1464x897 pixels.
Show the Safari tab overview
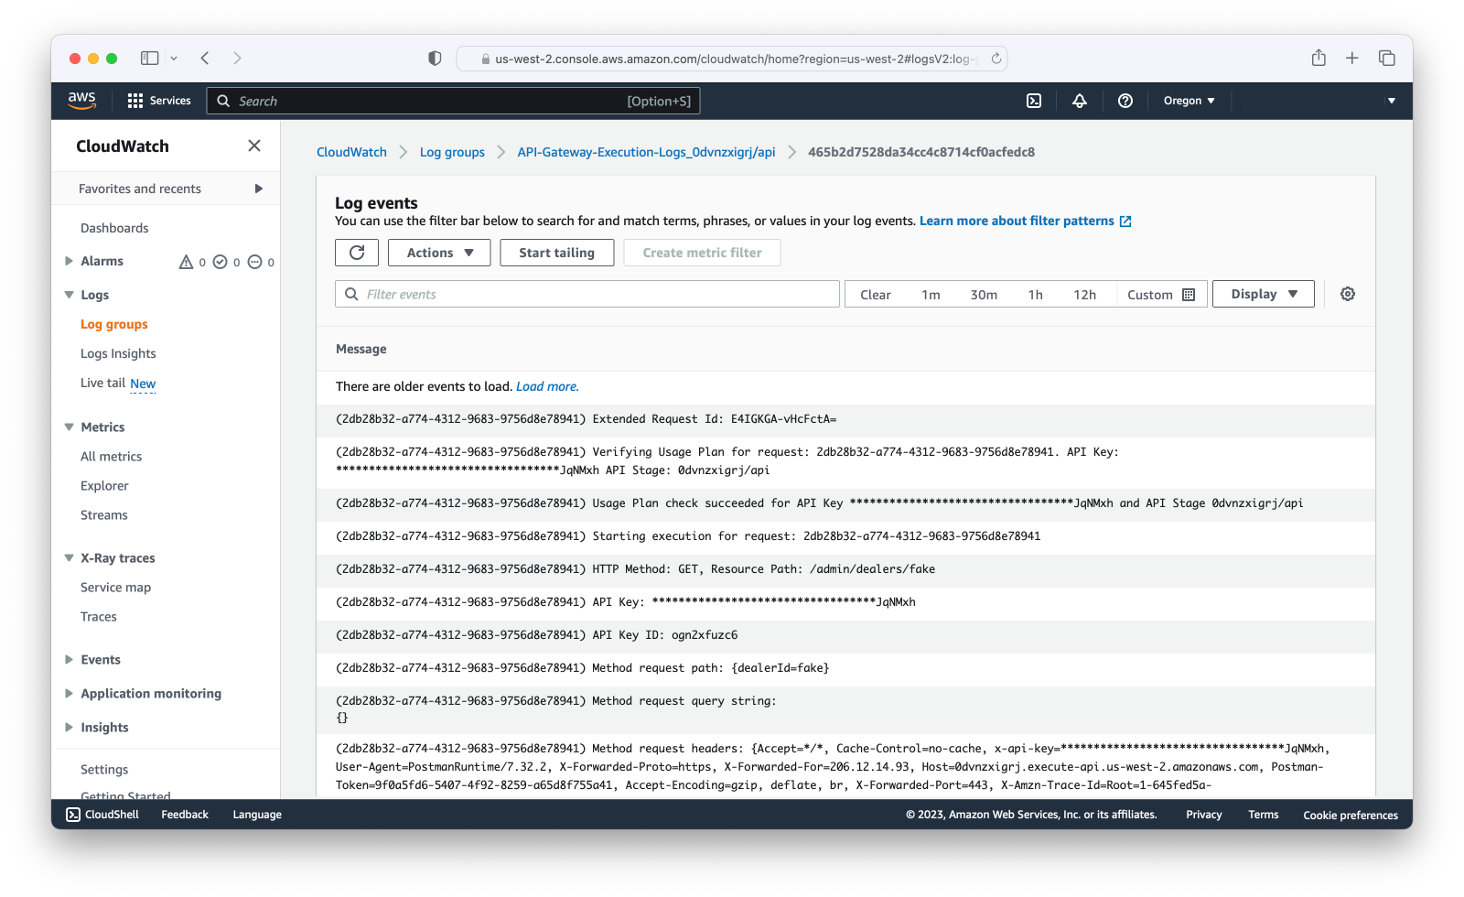point(1387,58)
